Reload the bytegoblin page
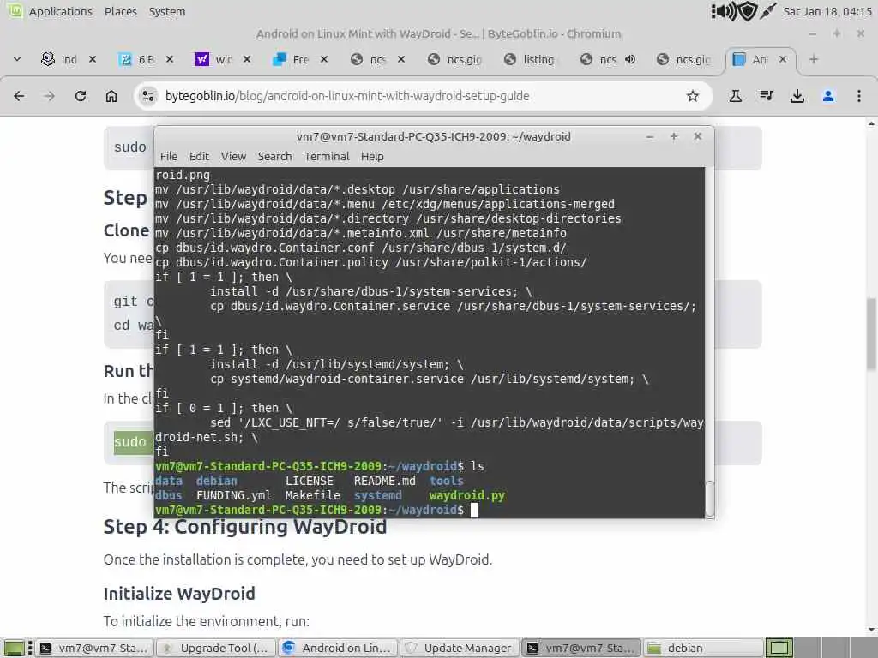Viewport: 878px width, 658px height. pos(81,96)
